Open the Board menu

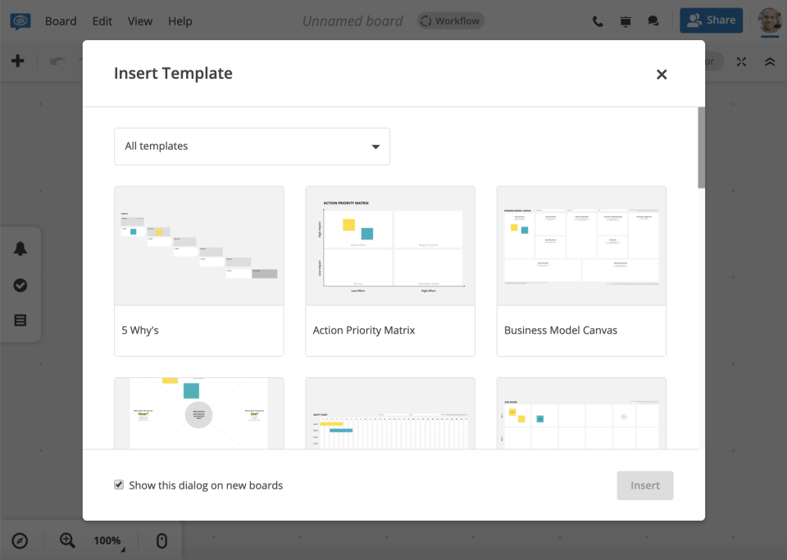pos(61,20)
